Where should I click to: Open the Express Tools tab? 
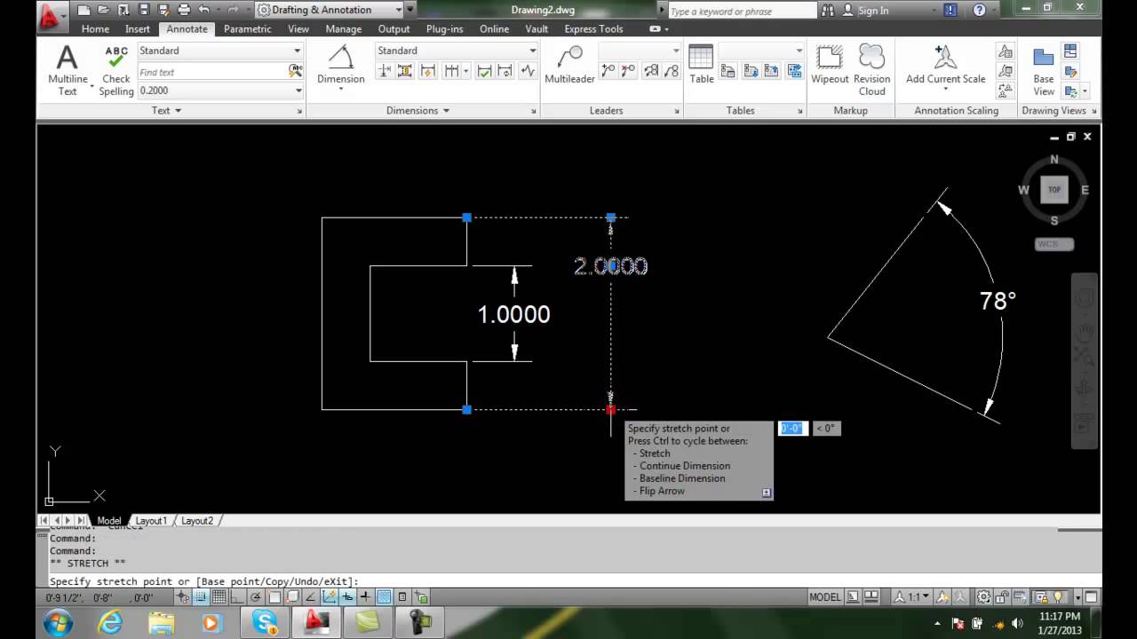click(x=593, y=29)
